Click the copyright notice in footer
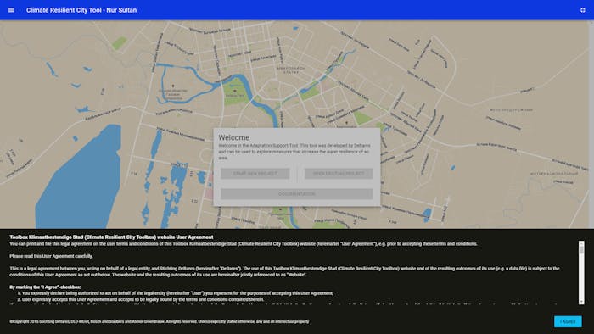594x334 pixels. click(160, 321)
